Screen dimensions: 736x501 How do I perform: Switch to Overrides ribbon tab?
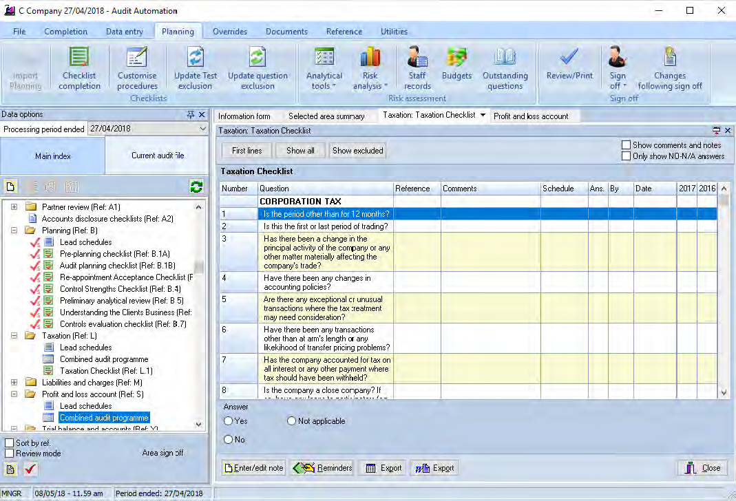(x=229, y=32)
